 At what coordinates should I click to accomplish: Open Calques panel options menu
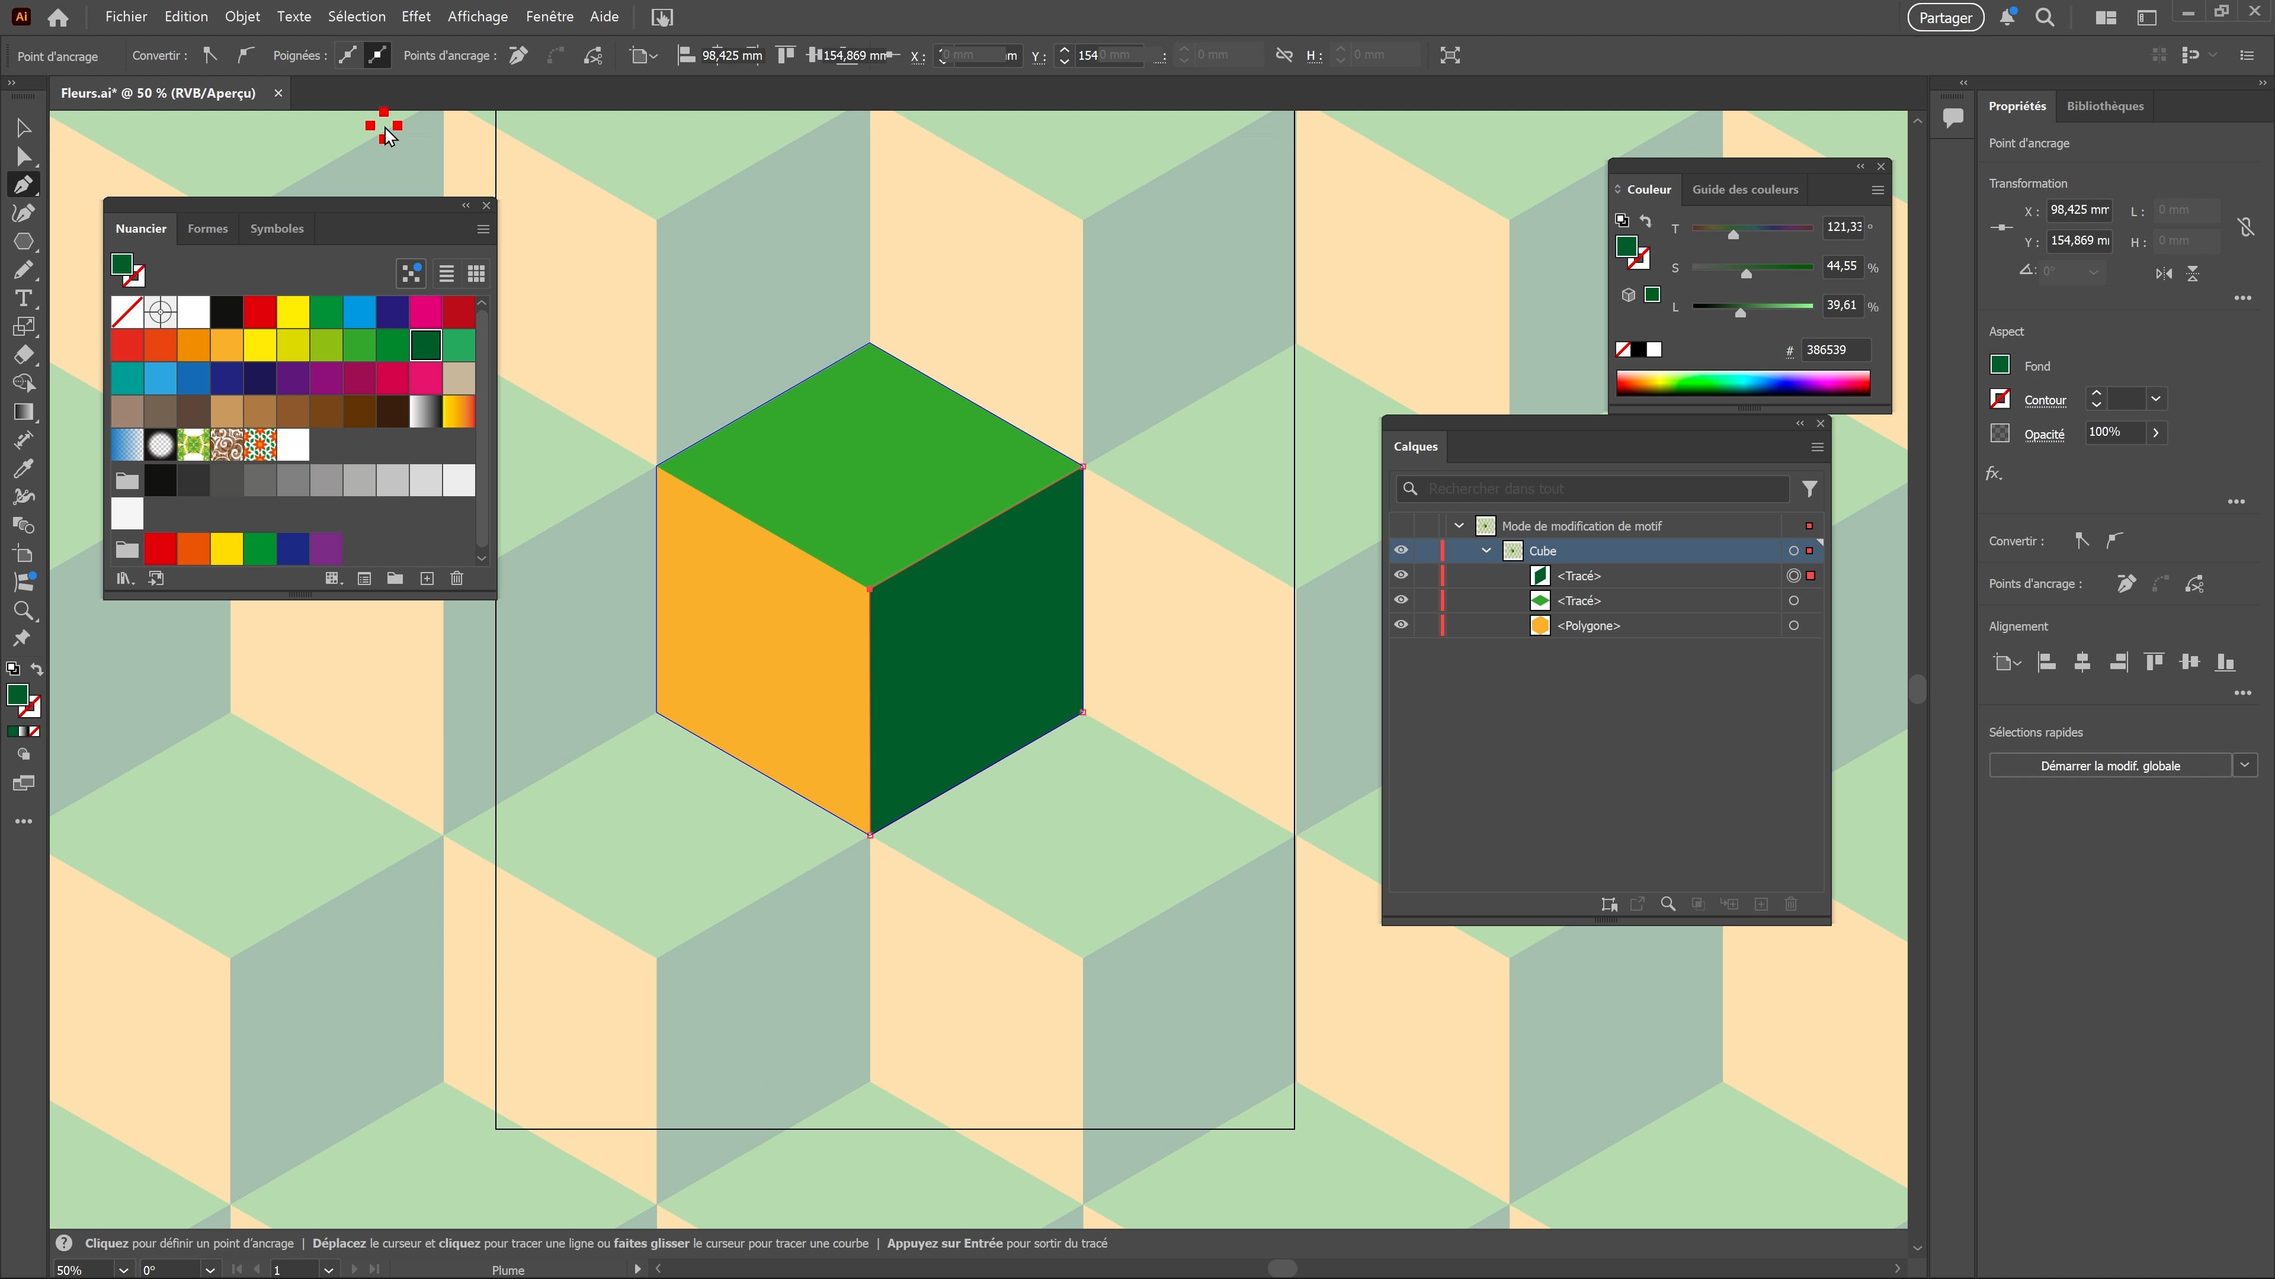click(x=1818, y=448)
